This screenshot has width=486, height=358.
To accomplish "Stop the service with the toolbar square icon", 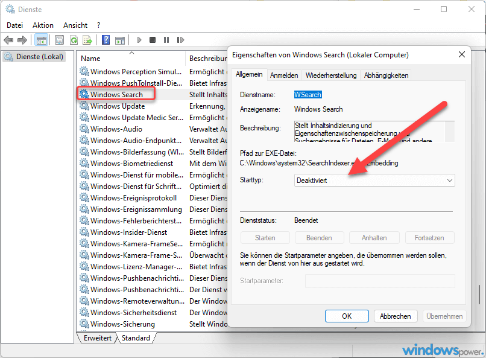I will point(153,40).
